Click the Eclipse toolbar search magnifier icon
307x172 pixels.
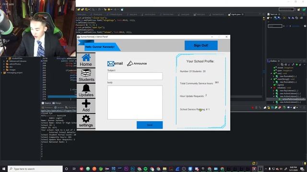point(86,10)
